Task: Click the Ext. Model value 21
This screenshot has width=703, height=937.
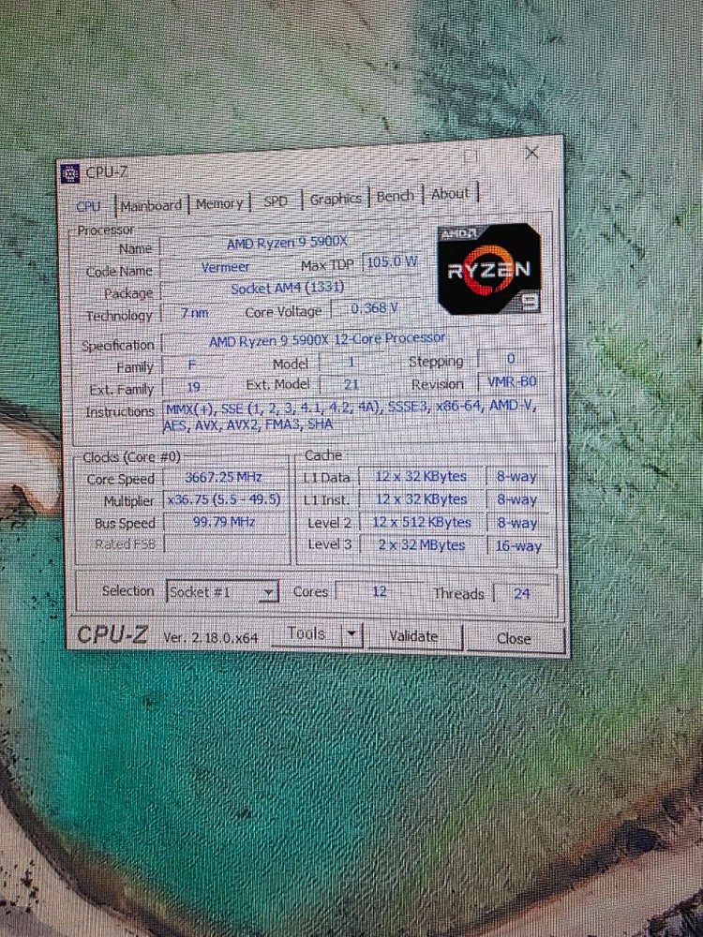Action: coord(351,385)
